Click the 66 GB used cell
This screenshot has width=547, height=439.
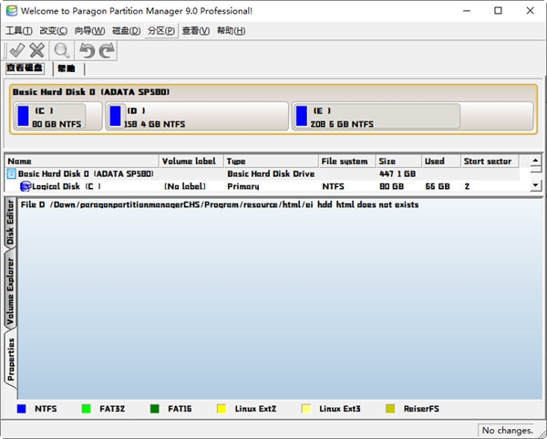click(438, 186)
